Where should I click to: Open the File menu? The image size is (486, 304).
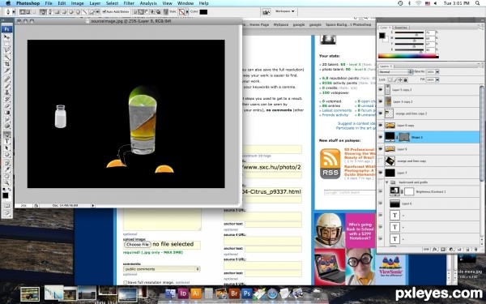click(49, 3)
